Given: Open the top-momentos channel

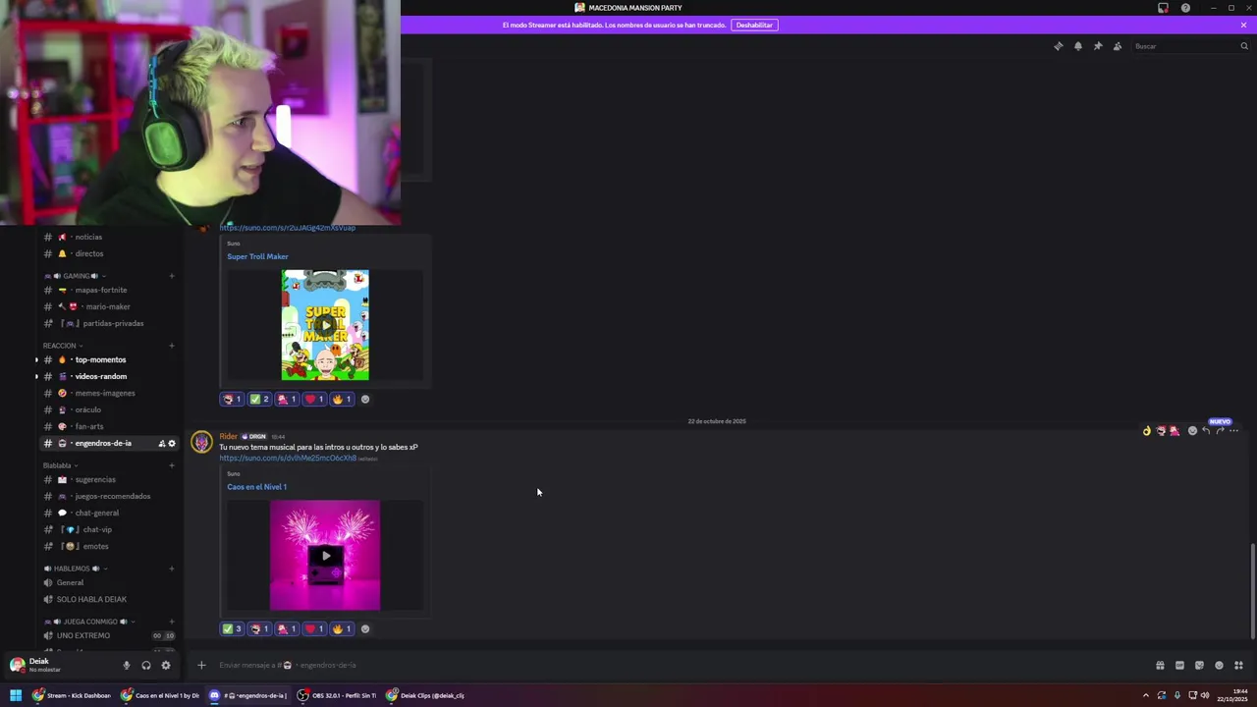Looking at the screenshot, I should 110,359.
